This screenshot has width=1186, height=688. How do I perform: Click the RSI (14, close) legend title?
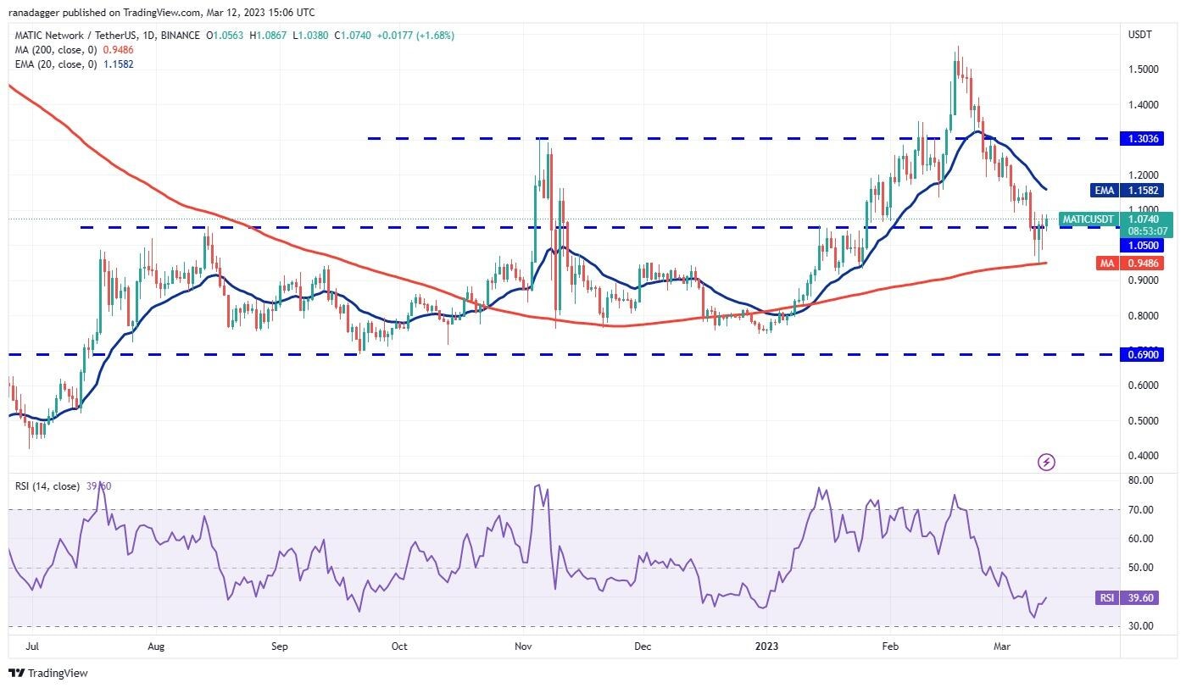point(47,486)
